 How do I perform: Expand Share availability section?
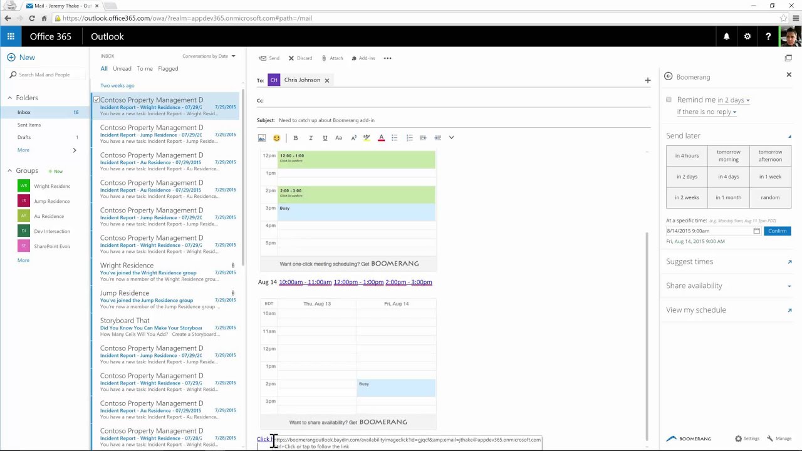point(728,286)
